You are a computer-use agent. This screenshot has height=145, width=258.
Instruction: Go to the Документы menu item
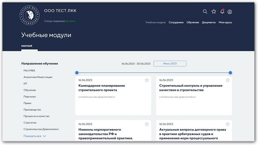(x=208, y=22)
